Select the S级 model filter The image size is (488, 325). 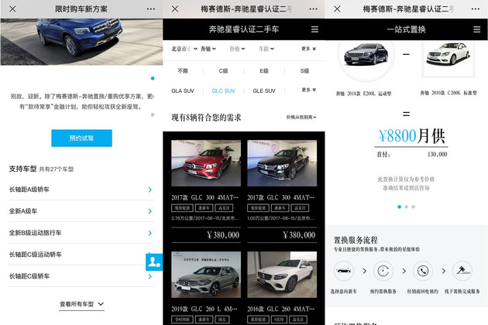coord(304,71)
